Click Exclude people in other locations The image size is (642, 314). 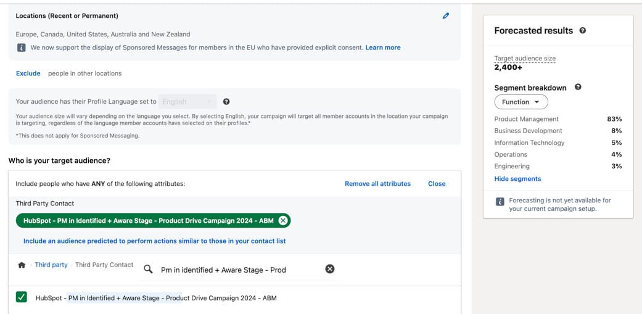28,73
